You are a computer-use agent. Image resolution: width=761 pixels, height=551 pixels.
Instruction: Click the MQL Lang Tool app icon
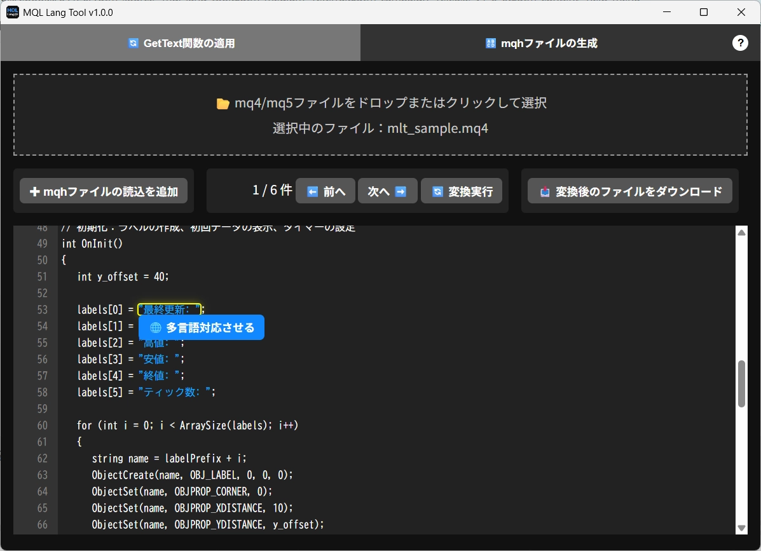(x=13, y=12)
